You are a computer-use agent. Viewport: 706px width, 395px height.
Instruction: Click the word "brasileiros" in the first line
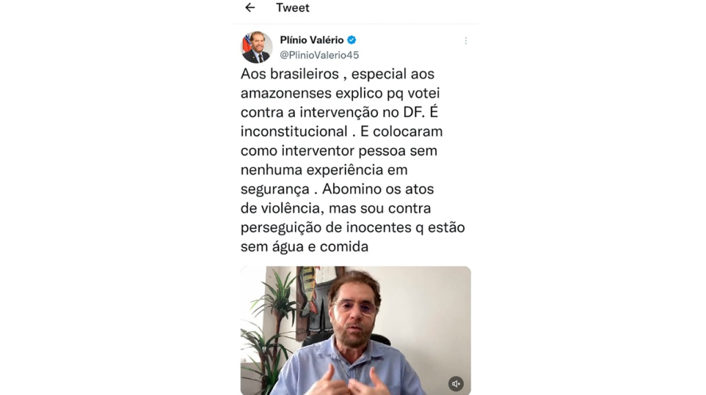pos(304,74)
